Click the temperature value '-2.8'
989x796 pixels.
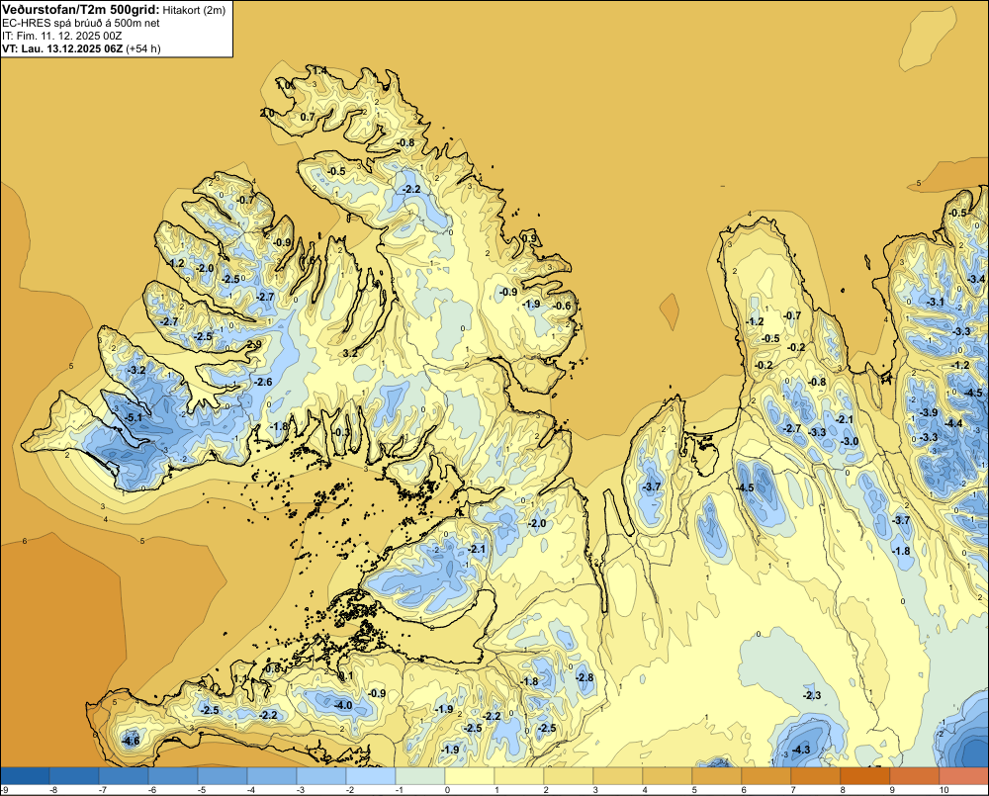pyautogui.click(x=584, y=677)
